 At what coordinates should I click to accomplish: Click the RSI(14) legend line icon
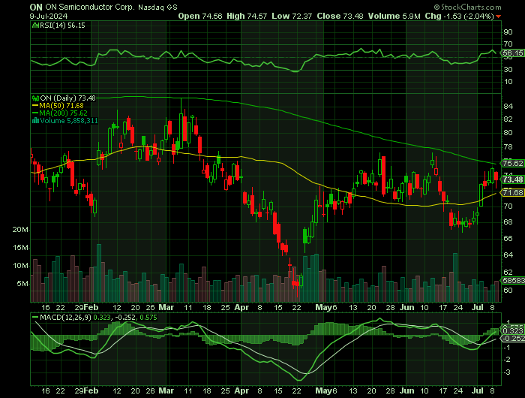(x=35, y=26)
